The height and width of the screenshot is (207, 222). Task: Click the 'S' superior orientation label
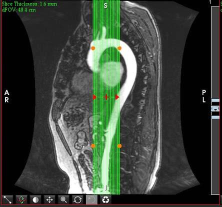(105, 5)
